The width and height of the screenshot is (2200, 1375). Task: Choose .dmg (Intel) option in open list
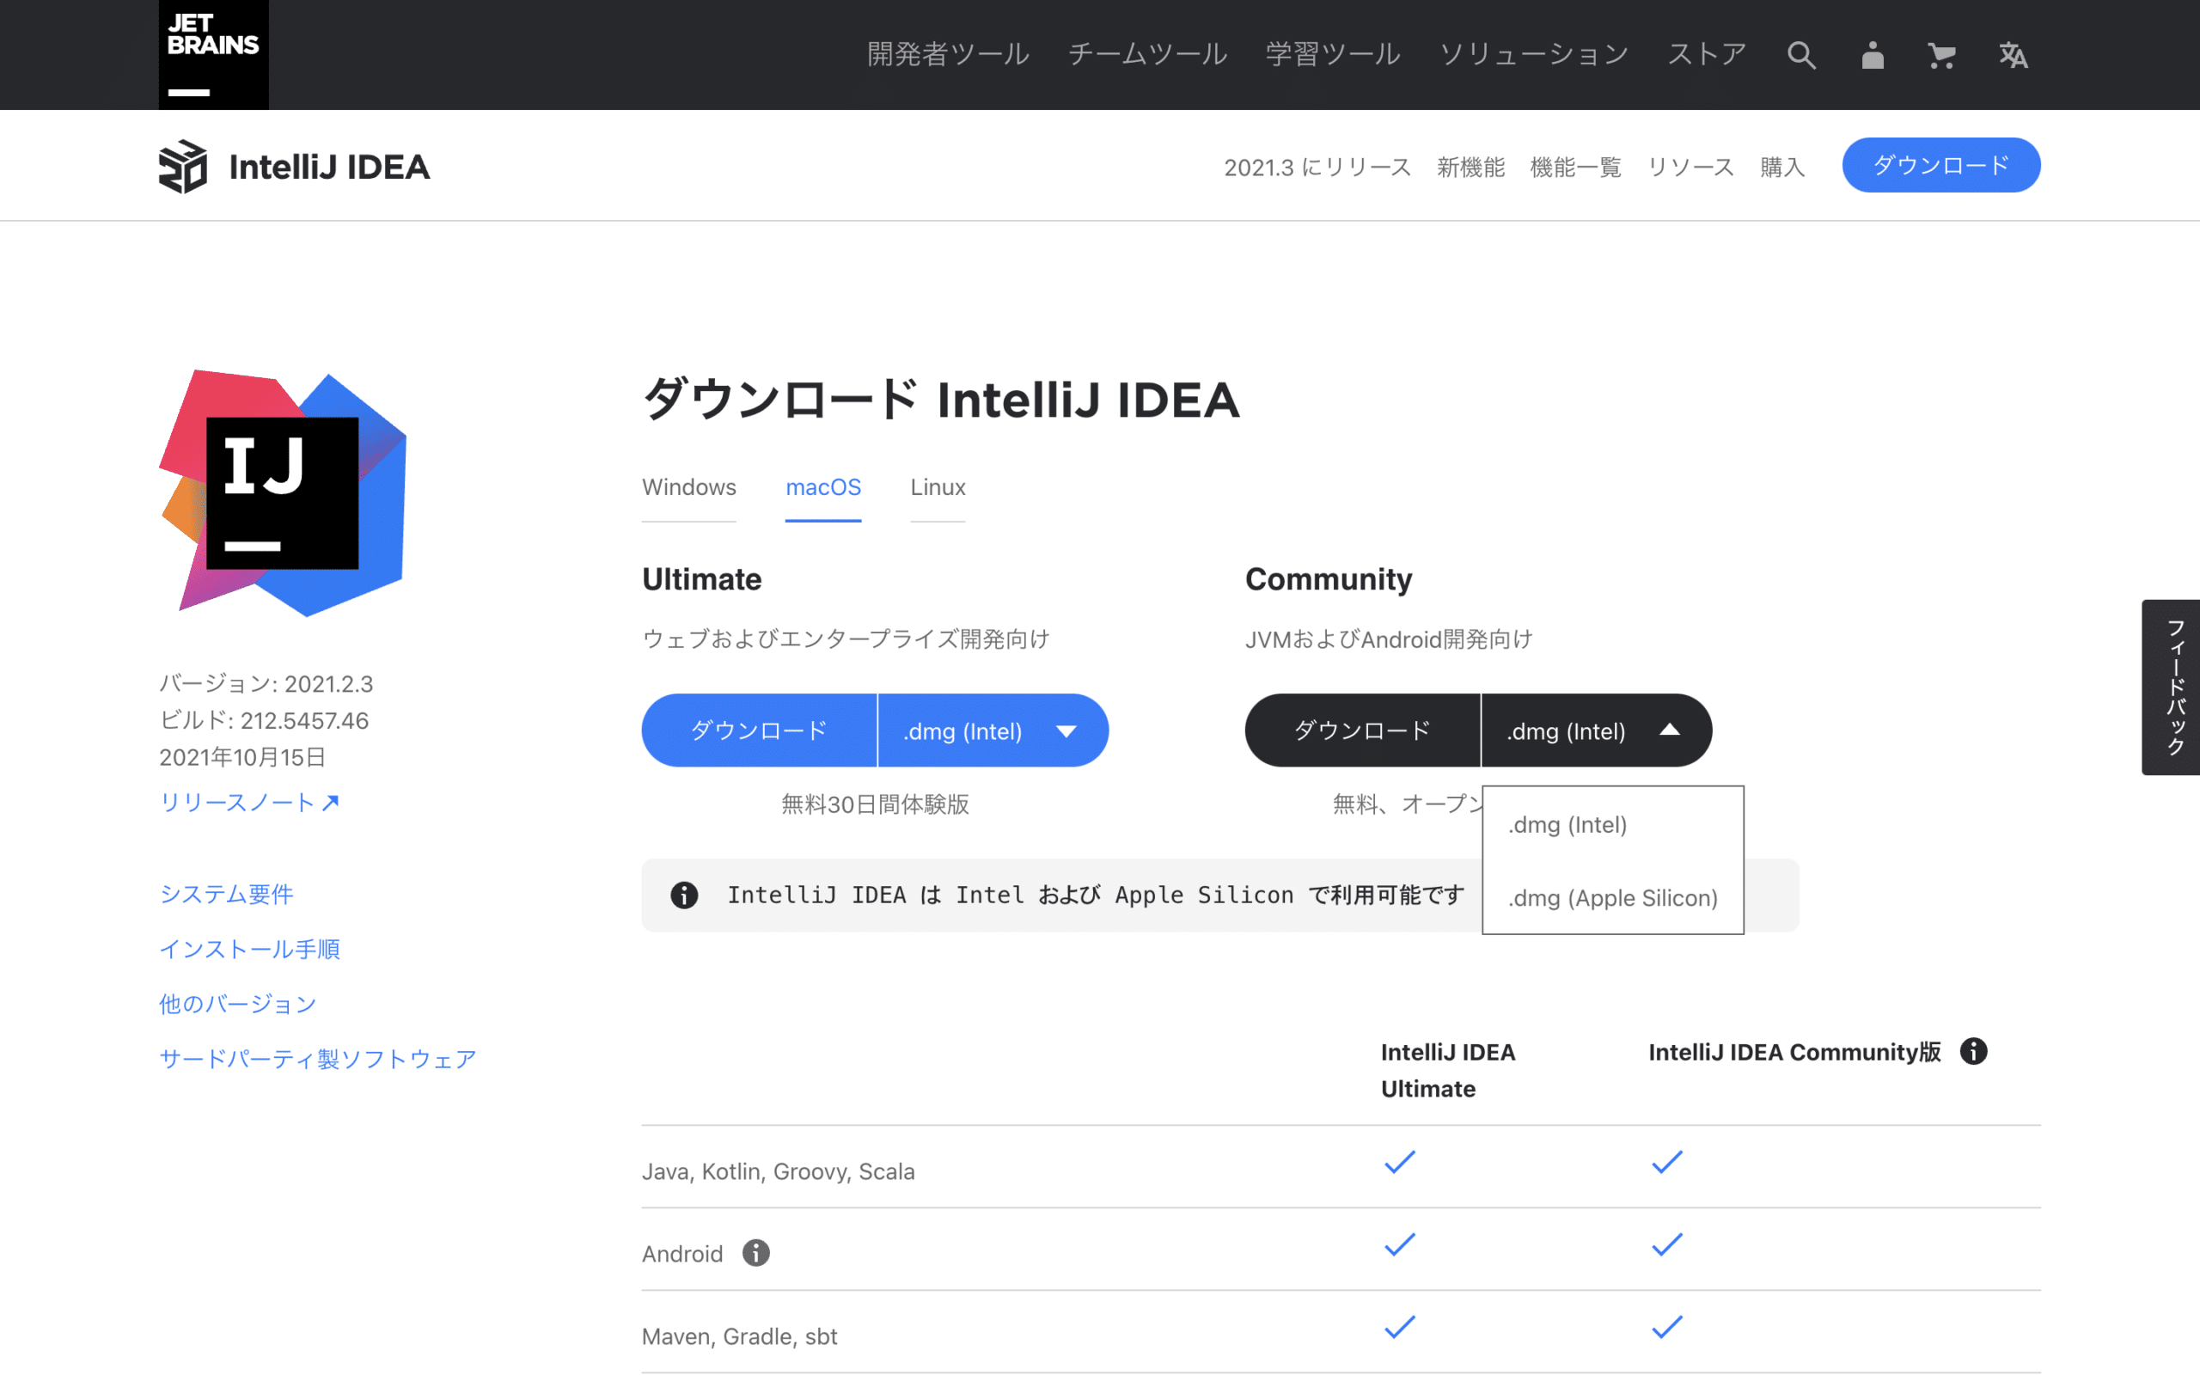tap(1567, 825)
